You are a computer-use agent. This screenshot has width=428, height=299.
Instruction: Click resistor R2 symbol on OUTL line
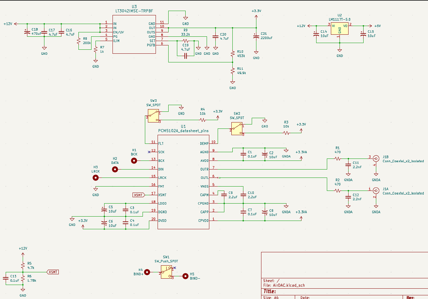[338, 191]
